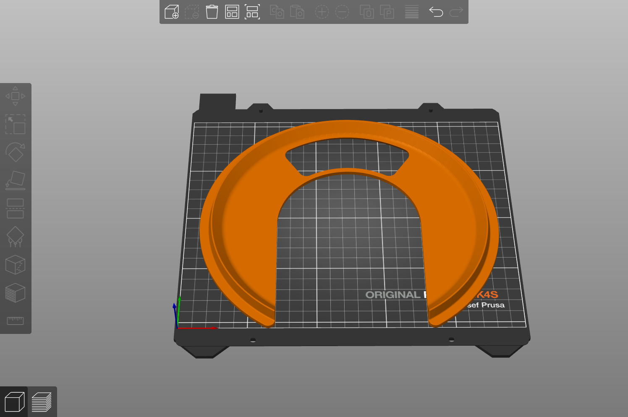Click the Copy icon in top toolbar

pos(277,12)
